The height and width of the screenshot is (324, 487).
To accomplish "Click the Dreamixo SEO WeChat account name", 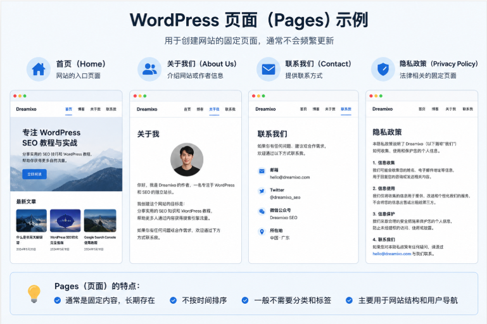I will pos(284,218).
